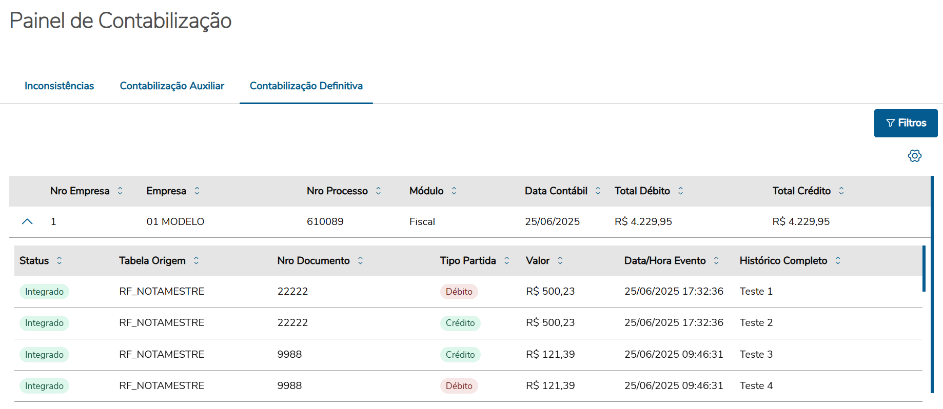Click document number 22222 in Teste 1 row
Viewport: 943px width, 409px height.
point(293,291)
